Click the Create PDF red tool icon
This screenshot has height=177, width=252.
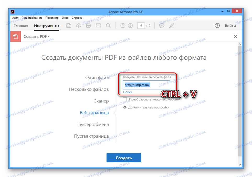(16, 36)
